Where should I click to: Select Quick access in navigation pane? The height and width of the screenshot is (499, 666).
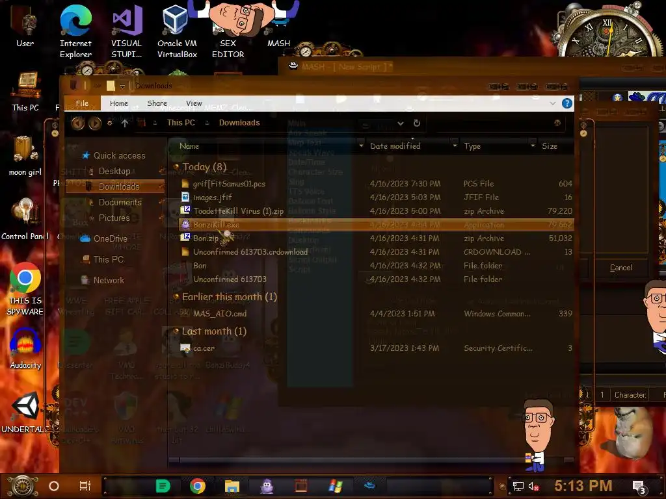coord(114,156)
